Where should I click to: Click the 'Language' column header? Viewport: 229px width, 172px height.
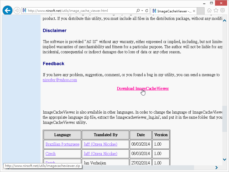click(x=62, y=135)
